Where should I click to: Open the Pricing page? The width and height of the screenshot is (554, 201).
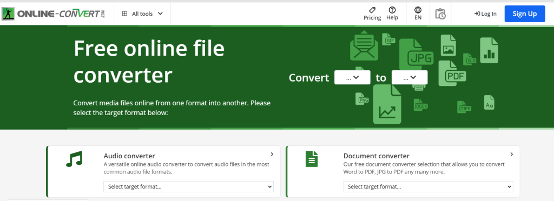tap(372, 14)
